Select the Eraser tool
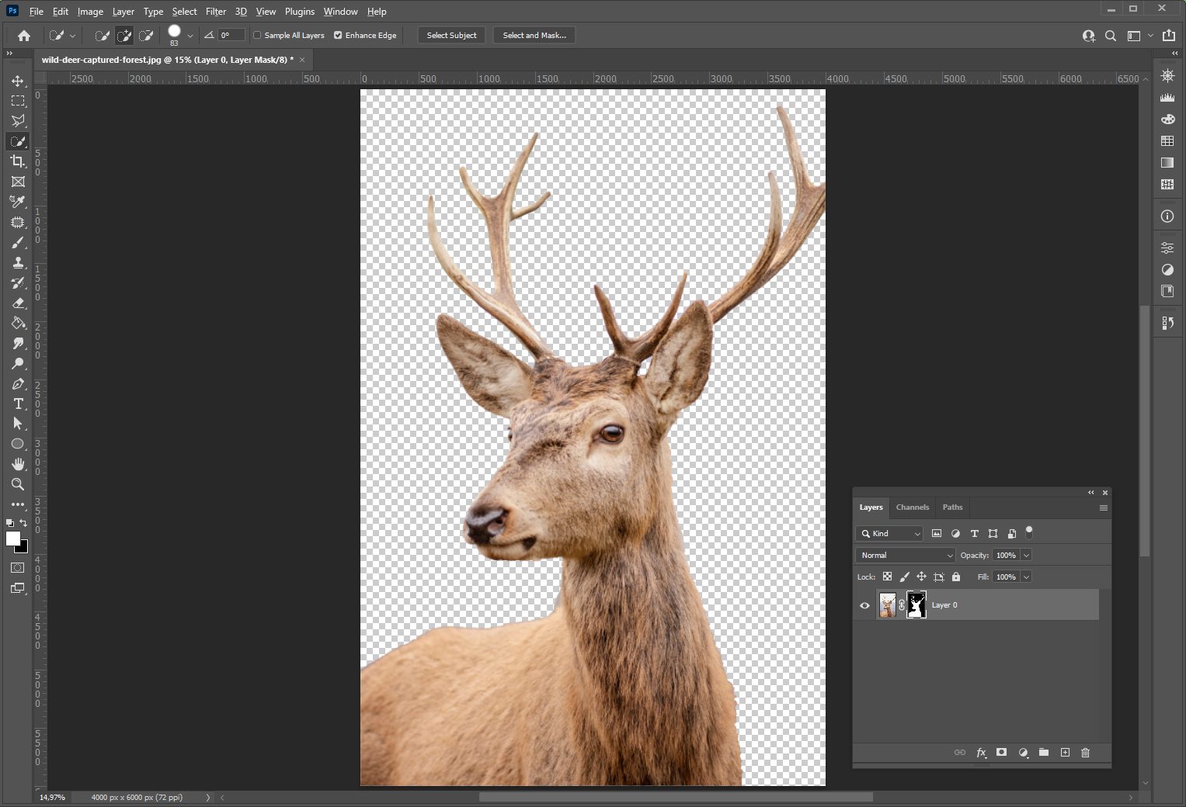This screenshot has height=807, width=1186. (x=18, y=303)
